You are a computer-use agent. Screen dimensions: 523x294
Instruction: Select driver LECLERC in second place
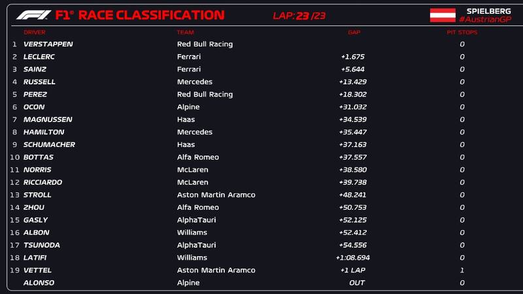39,57
